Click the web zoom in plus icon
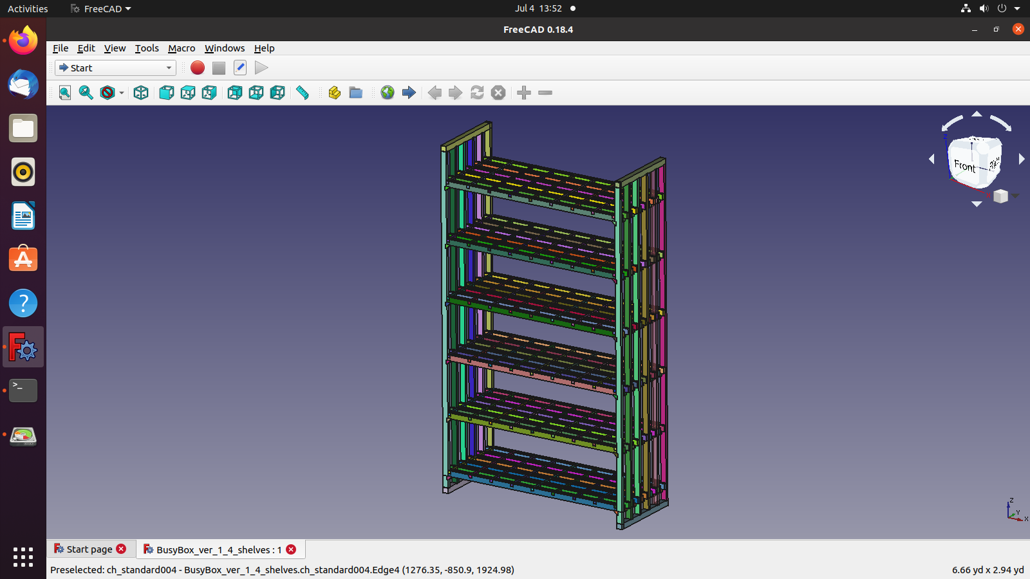 click(x=524, y=93)
